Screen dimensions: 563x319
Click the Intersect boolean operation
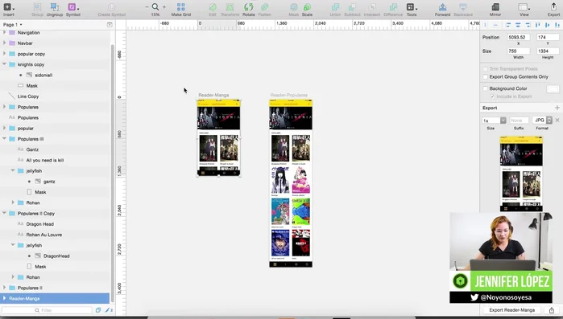pyautogui.click(x=372, y=10)
